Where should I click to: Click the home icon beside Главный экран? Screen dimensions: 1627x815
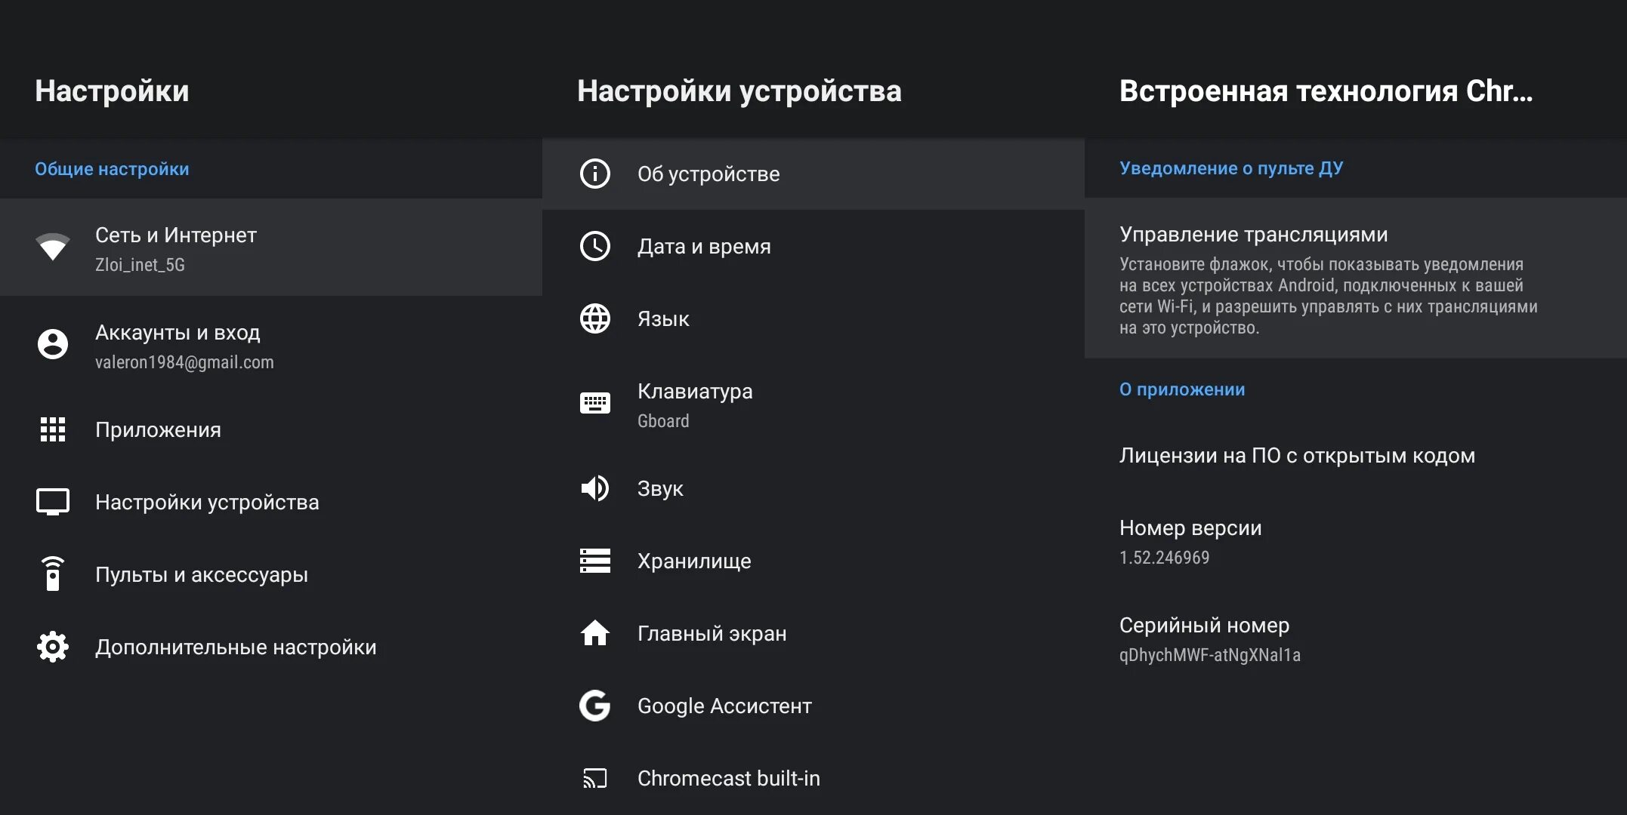click(595, 632)
